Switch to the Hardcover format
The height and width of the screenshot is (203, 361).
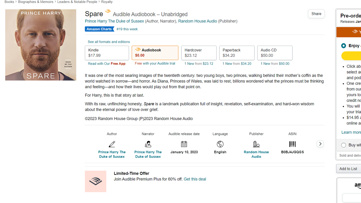tap(199, 53)
